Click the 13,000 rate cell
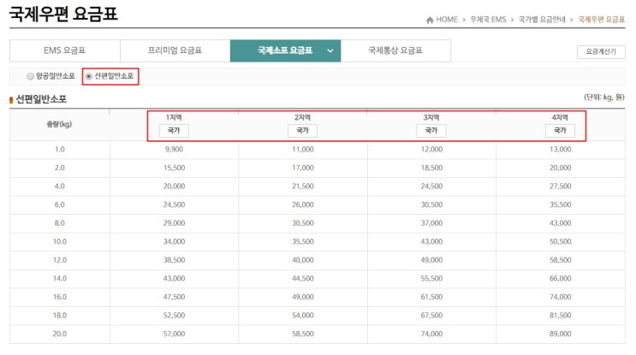The width and height of the screenshot is (636, 355). click(561, 150)
